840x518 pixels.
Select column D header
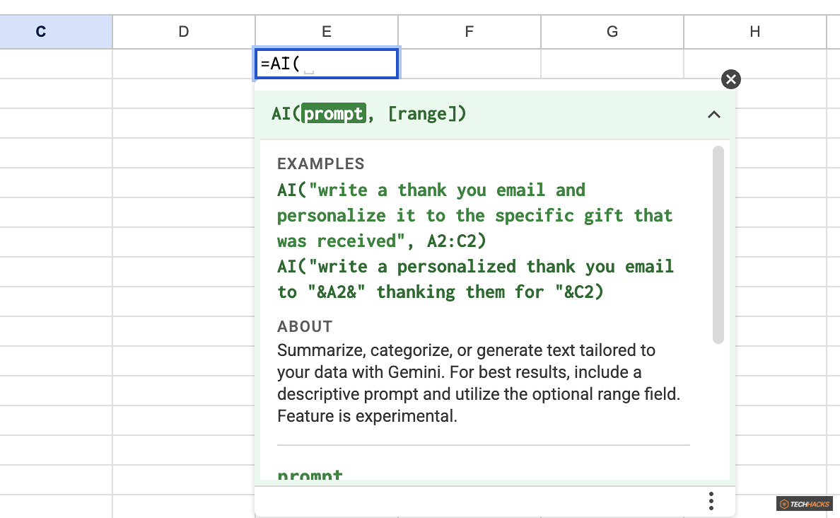[x=183, y=31]
